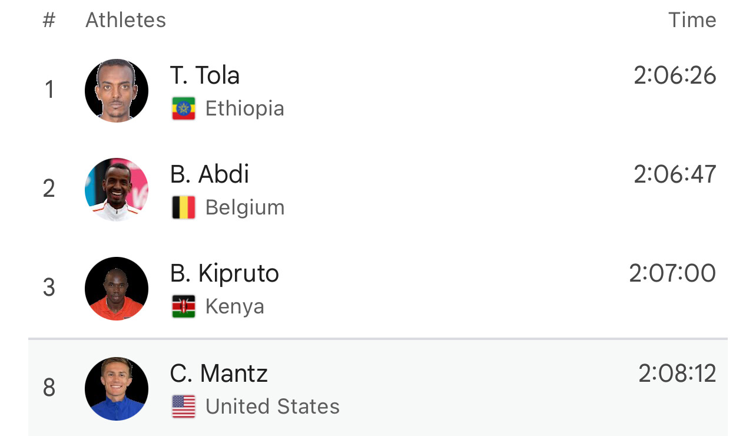The image size is (756, 436).
Task: Click the 2:06:26 finishing time
Action: pyautogui.click(x=675, y=75)
